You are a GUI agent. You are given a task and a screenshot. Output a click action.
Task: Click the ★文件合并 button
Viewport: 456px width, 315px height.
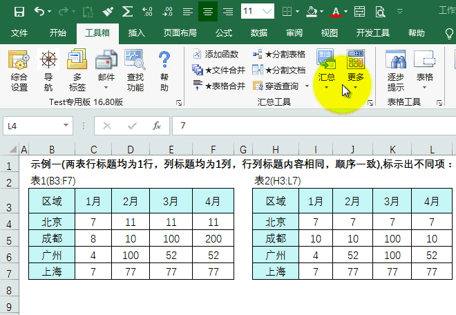pyautogui.click(x=219, y=70)
